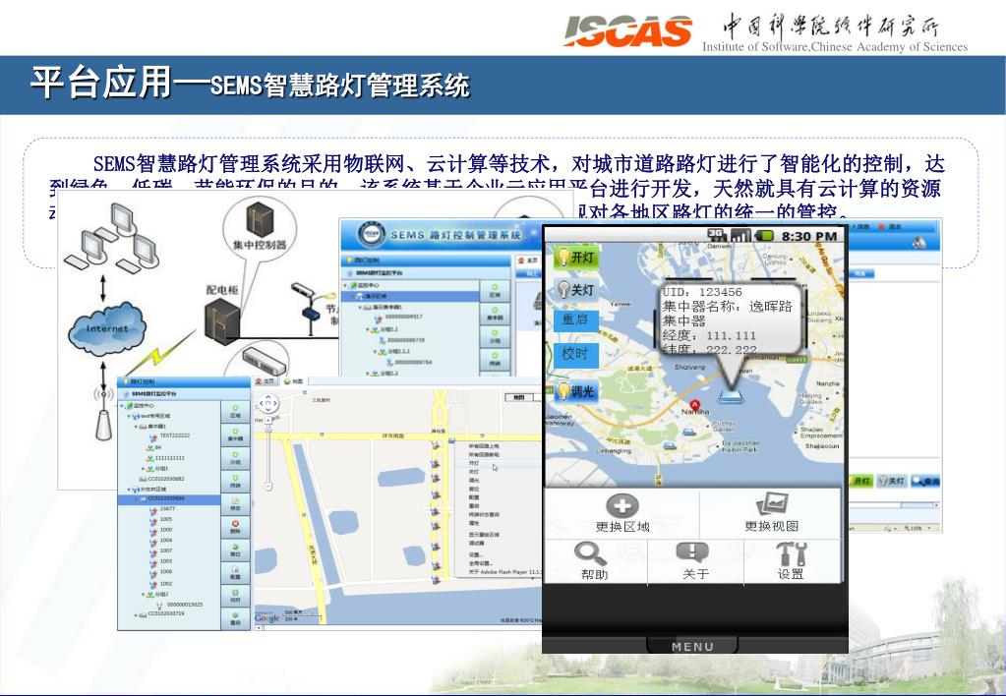1006x696 pixels.
Task: Tap the concentrator marker under the info bubble
Action: point(731,397)
